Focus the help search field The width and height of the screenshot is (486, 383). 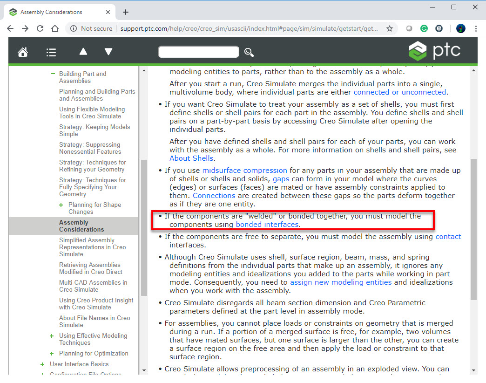click(199, 52)
